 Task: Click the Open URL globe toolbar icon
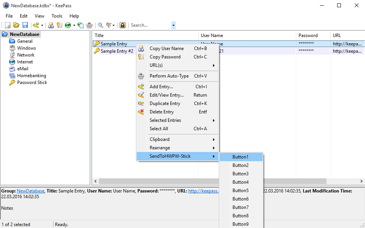(68, 25)
